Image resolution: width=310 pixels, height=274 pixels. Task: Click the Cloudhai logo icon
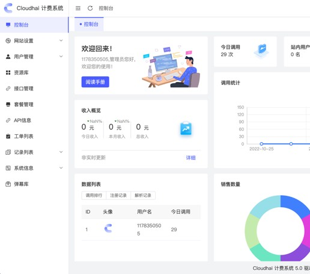click(8, 8)
